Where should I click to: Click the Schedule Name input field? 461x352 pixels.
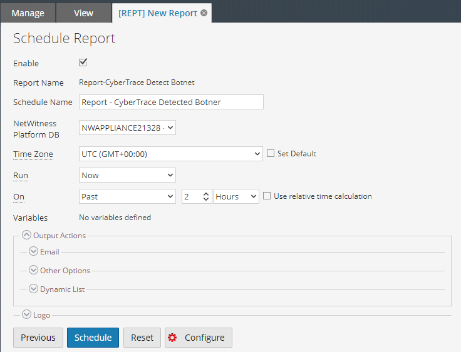pyautogui.click(x=170, y=102)
